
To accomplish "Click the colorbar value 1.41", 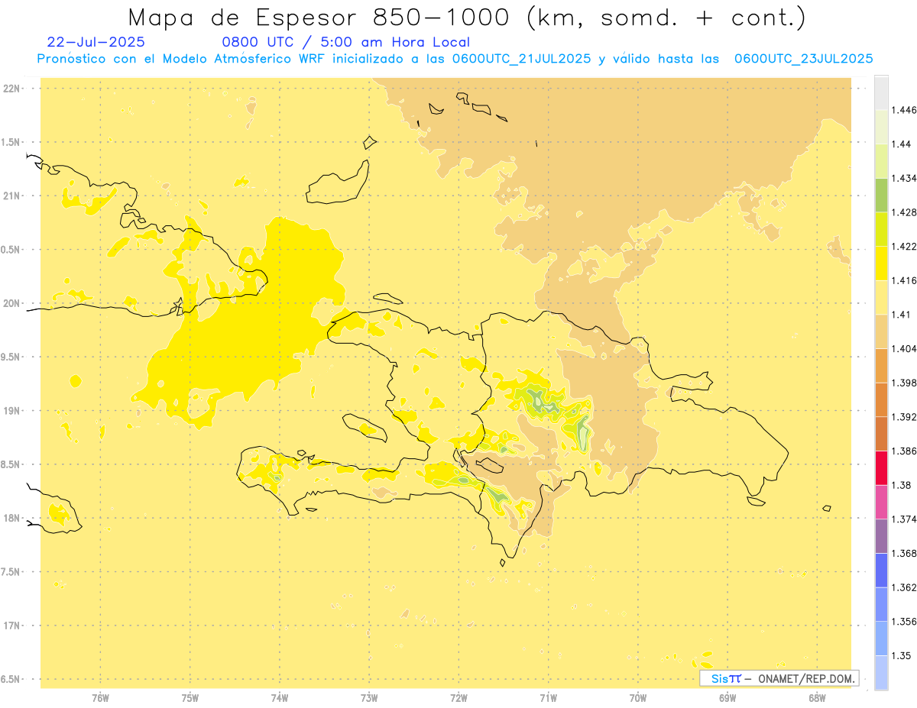I will (x=902, y=315).
